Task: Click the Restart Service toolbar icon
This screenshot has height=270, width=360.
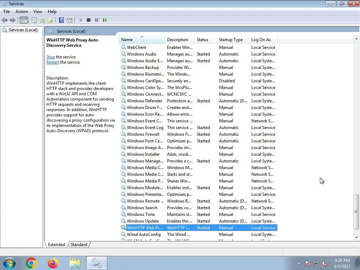Action: coord(105,20)
